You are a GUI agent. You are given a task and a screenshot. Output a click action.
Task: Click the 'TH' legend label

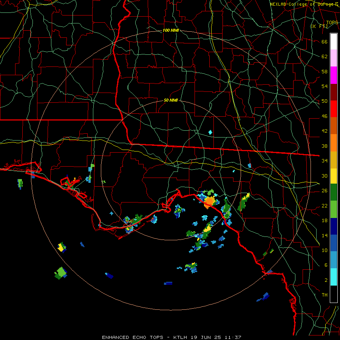point(325,295)
